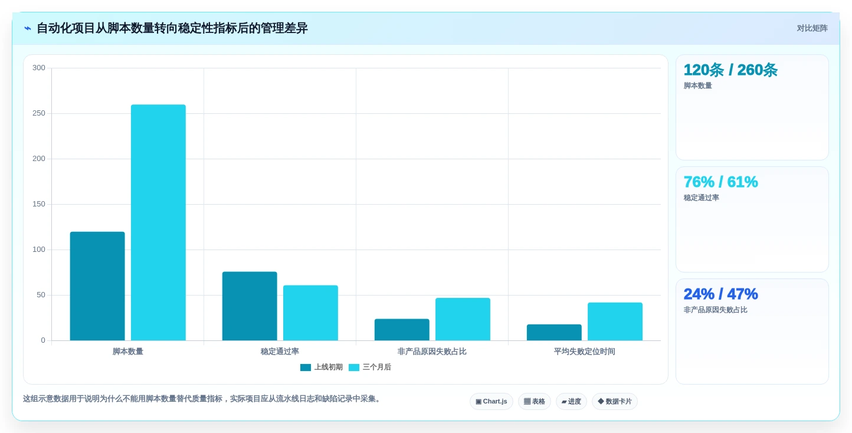Viewport: 852px width, 433px height.
Task: Click the 三个月后 bar for 非产品原因失败占比
Action: (463, 319)
